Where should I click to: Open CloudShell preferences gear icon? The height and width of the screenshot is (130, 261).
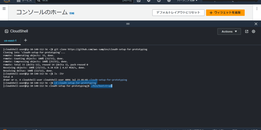pos(253,31)
